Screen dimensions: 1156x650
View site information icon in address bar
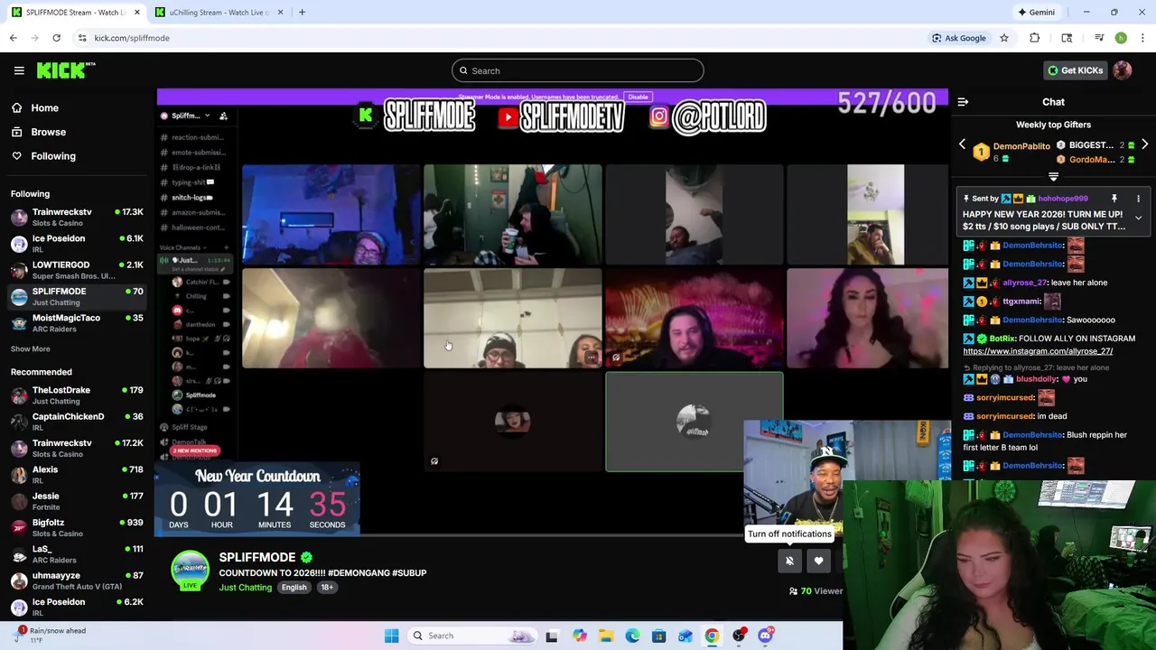click(x=82, y=38)
